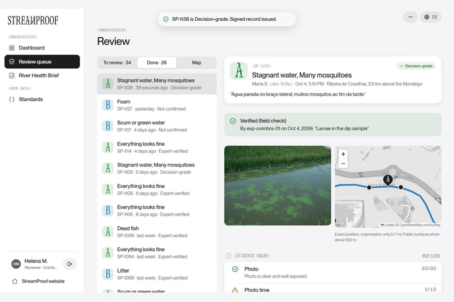454x302 pixels.
Task: Open the Dashboard grid icon in the sidebar
Action: [x=12, y=48]
